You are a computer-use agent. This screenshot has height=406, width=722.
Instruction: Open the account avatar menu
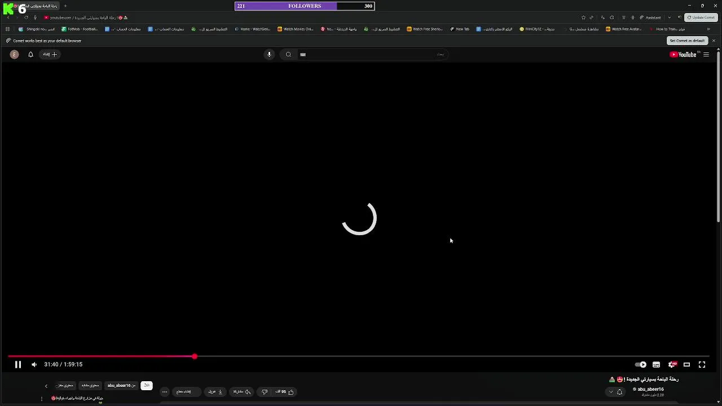point(14,54)
